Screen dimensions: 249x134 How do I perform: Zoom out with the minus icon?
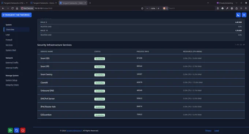[147, 8]
